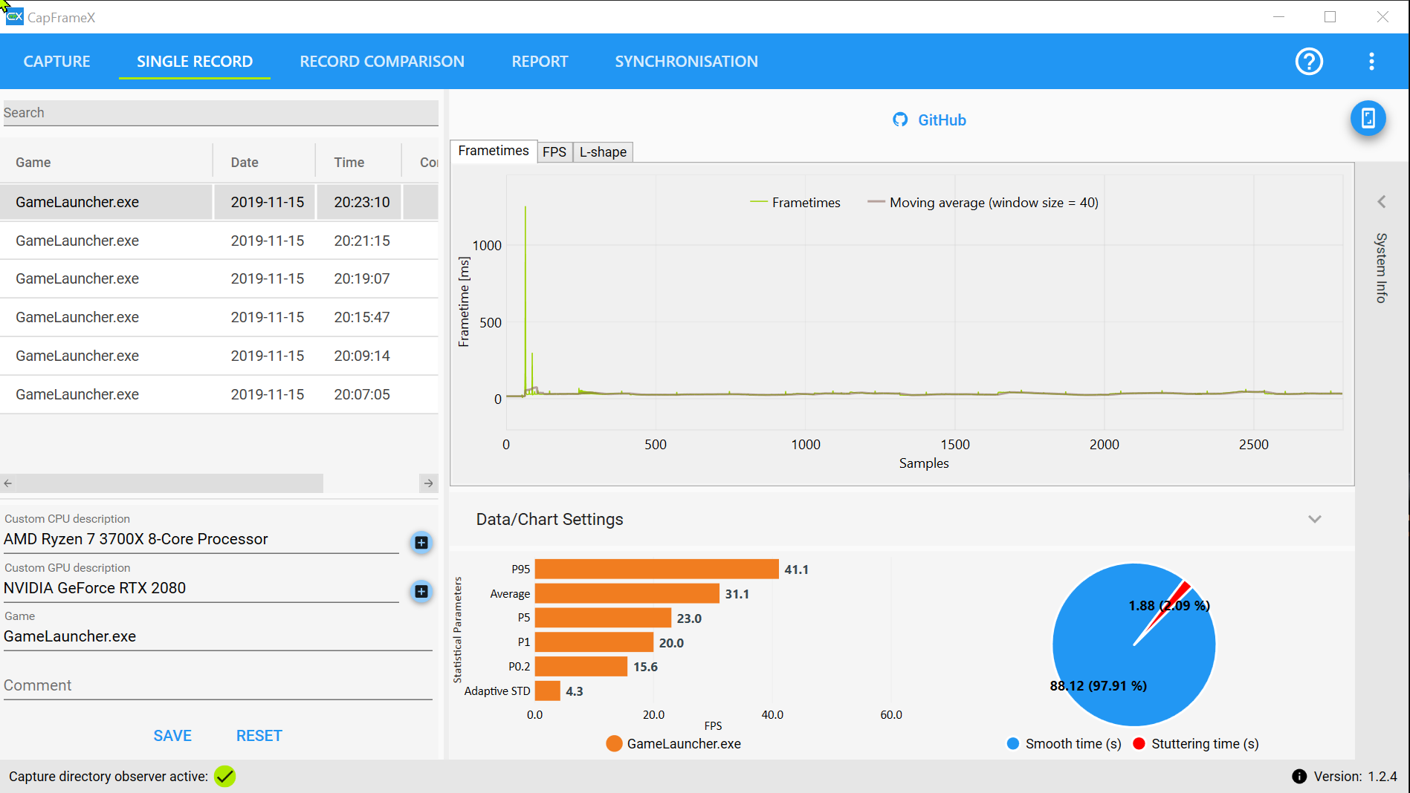Click the left scroll arrow of record list
1410x793 pixels.
[8, 483]
